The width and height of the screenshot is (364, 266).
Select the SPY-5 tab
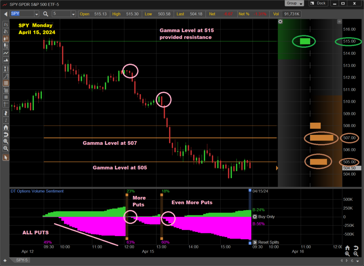[22, 260]
